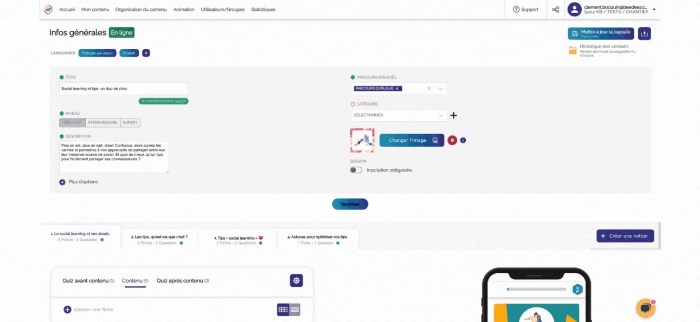700x322 pixels.
Task: Switch to the list view icon
Action: coord(294,310)
